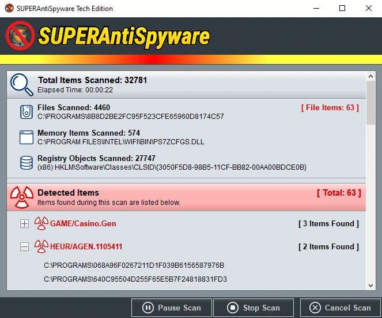Click the scrollbar up arrow

371,76
